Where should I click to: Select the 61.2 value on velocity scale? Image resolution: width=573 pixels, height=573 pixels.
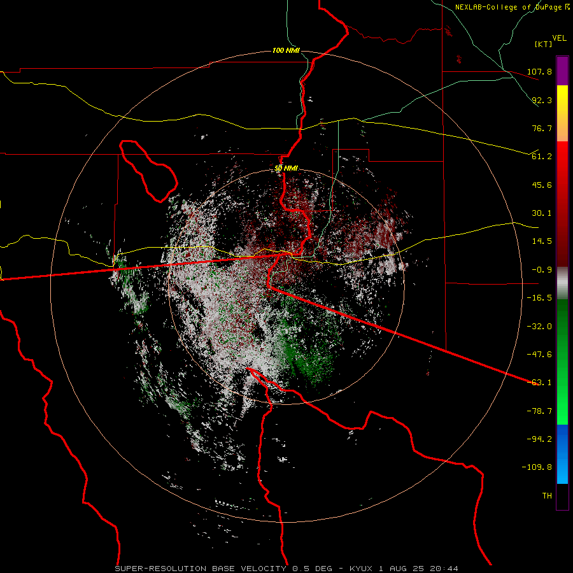pos(542,157)
